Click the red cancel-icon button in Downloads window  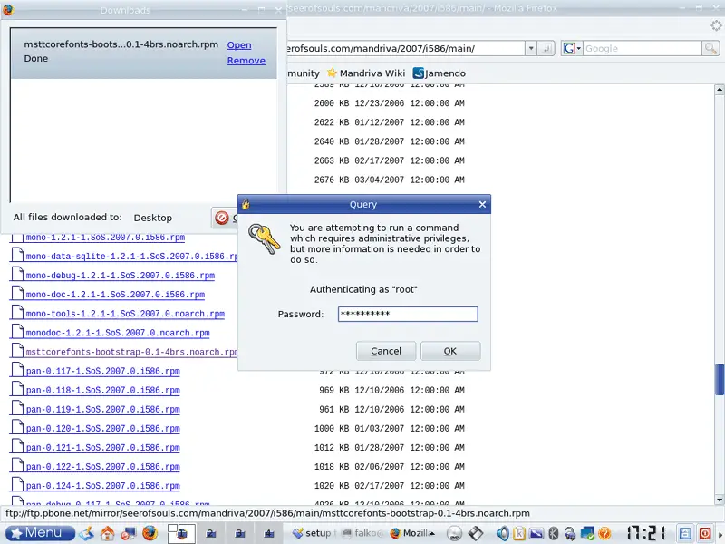click(x=225, y=218)
